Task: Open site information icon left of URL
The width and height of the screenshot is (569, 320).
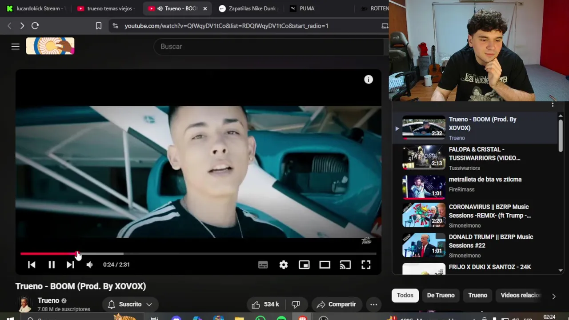Action: tap(116, 26)
